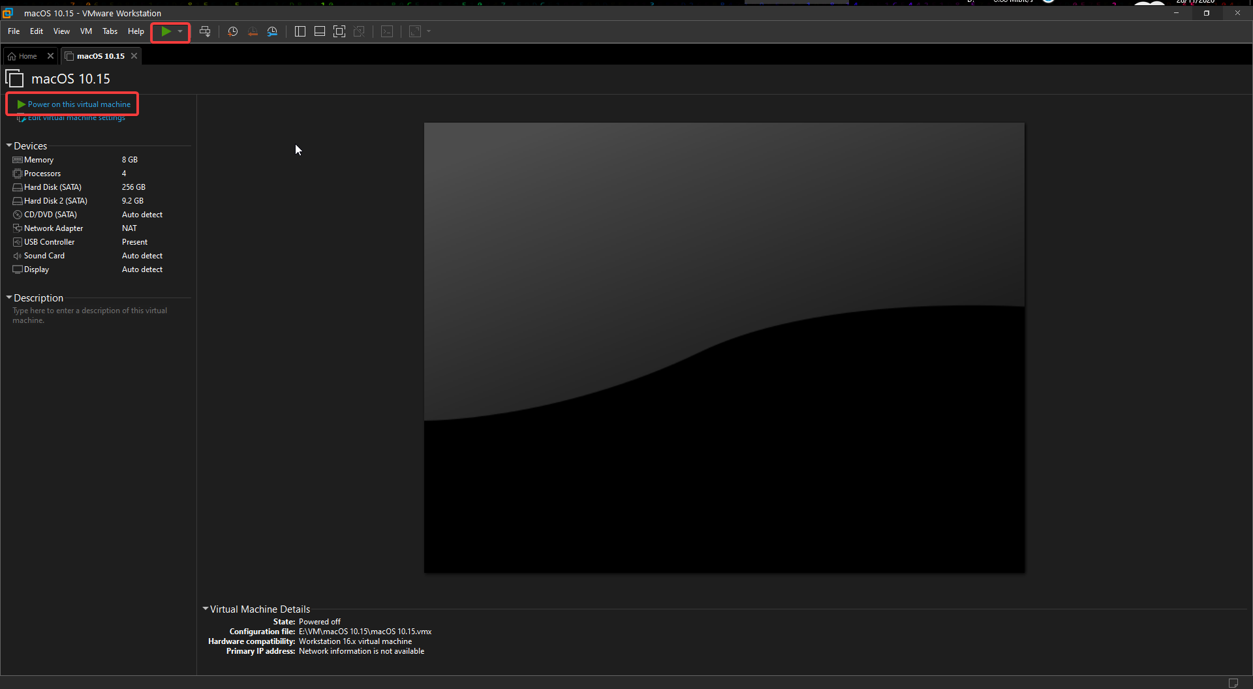Close the Home tab

pyautogui.click(x=50, y=56)
